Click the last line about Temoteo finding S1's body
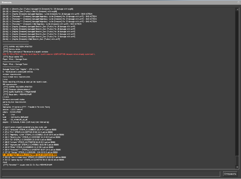 tap(27, 165)
